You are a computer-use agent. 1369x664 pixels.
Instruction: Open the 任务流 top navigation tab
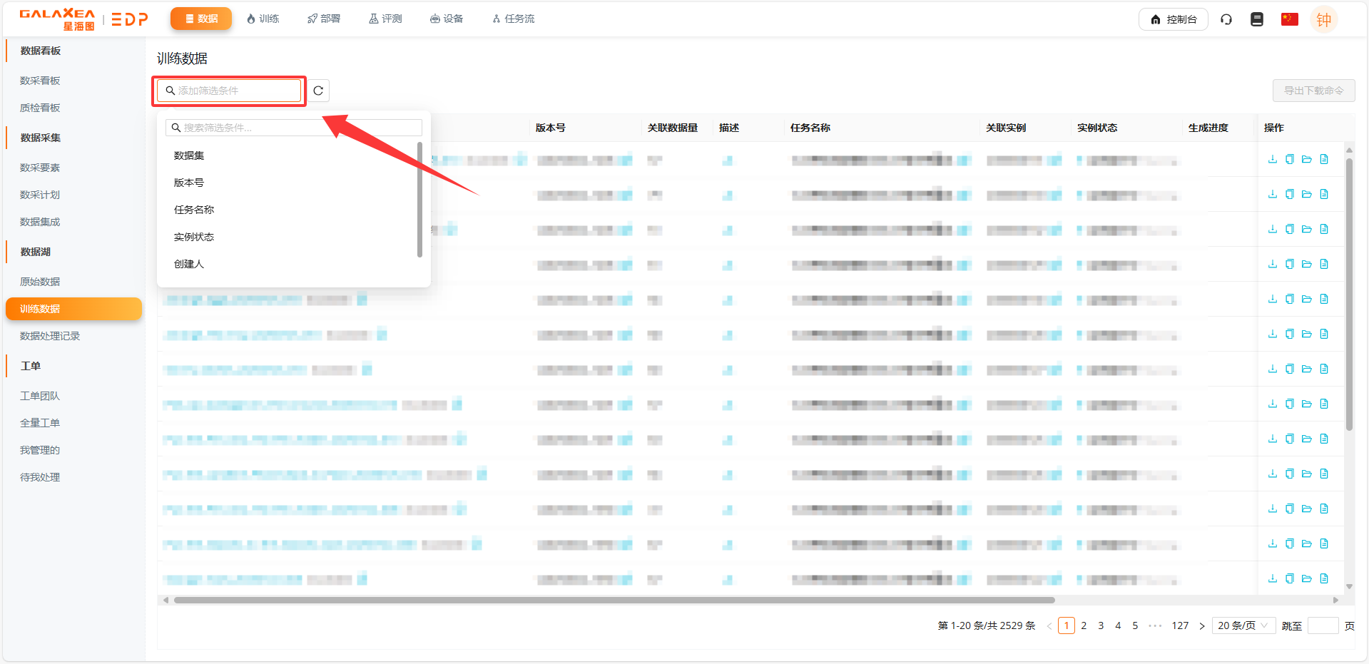pos(513,19)
